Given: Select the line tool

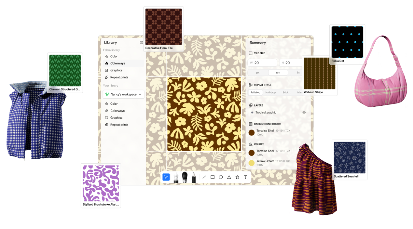Looking at the screenshot, I should coord(204,177).
